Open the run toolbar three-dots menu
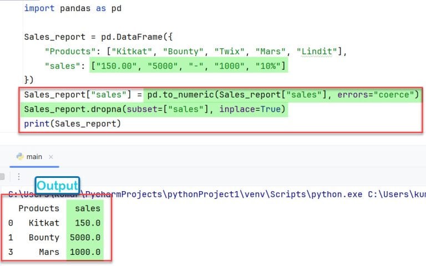Viewport: 426px width, 266px height. 18,177
